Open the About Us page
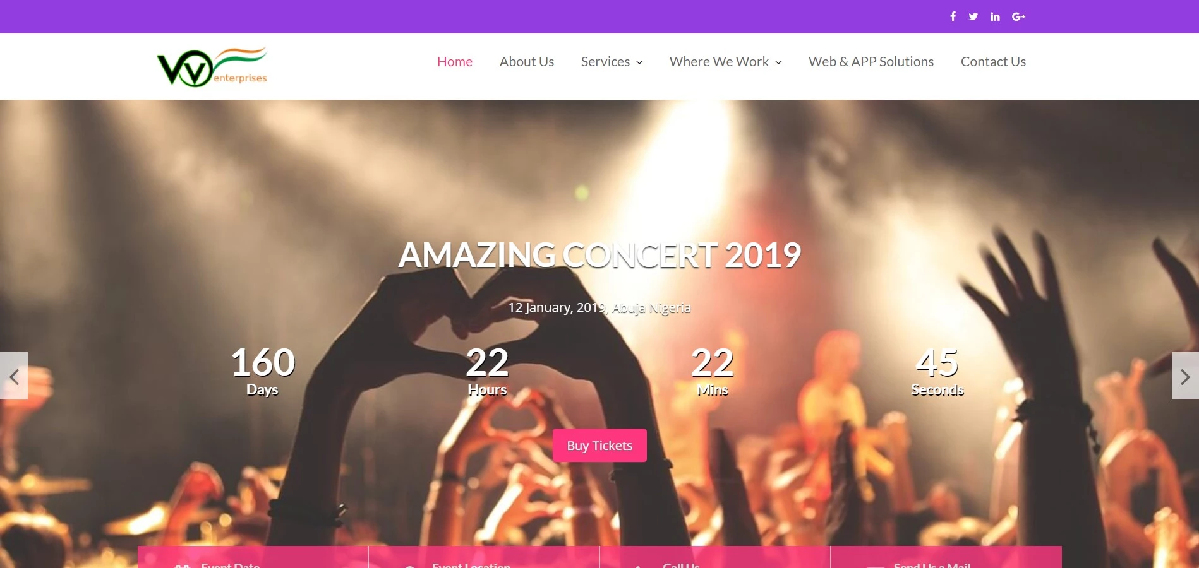1199x568 pixels. [527, 62]
